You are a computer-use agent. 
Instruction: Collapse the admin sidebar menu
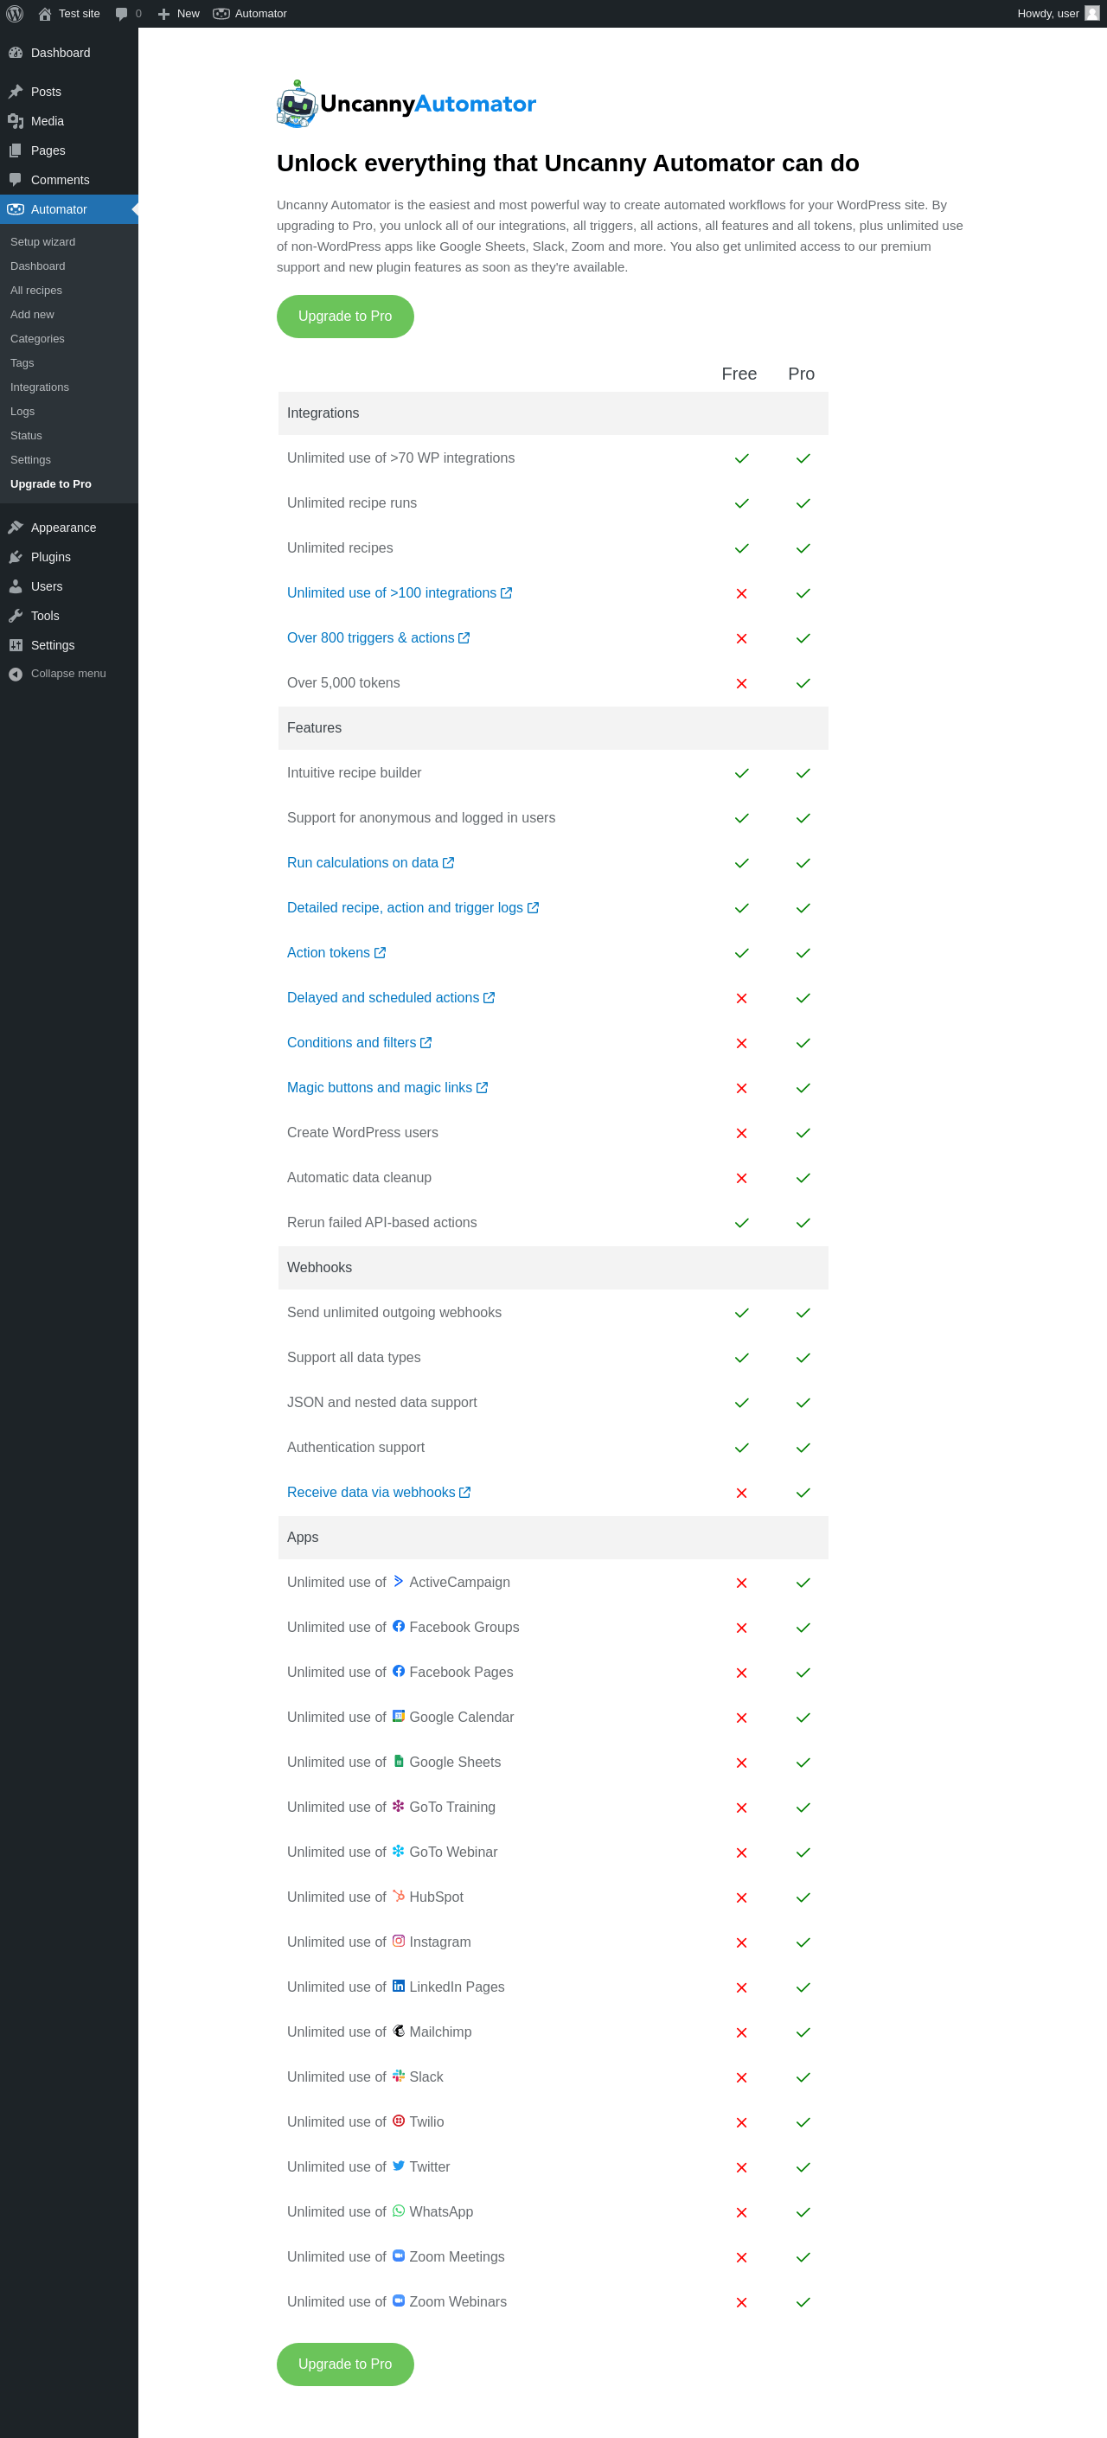pos(67,673)
